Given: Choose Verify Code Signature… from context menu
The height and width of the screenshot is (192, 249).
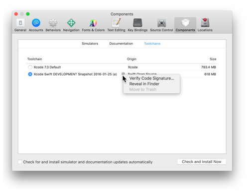Looking at the screenshot, I should (151, 78).
